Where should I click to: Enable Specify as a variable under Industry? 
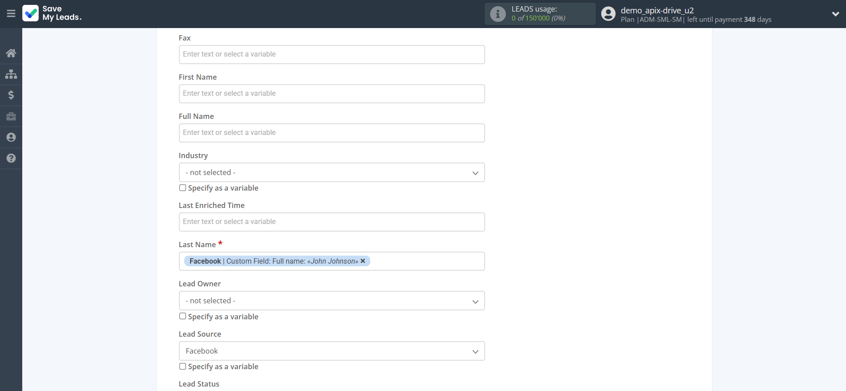[x=182, y=188]
